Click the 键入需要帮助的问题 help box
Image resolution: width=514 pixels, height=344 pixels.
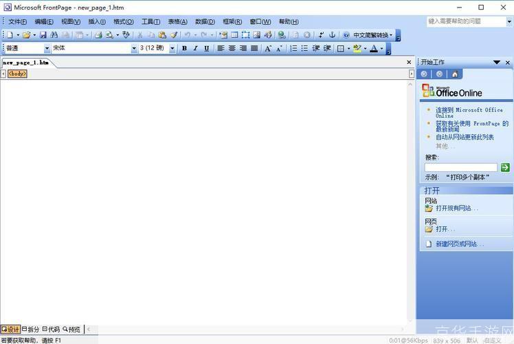[x=467, y=21]
